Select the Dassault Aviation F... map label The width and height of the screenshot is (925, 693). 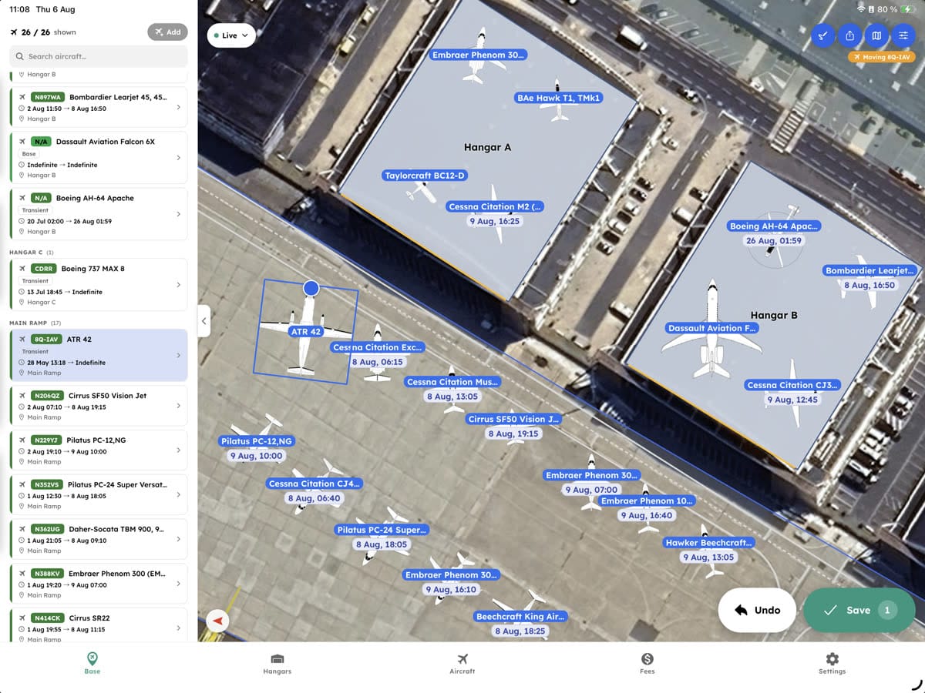[x=712, y=328]
